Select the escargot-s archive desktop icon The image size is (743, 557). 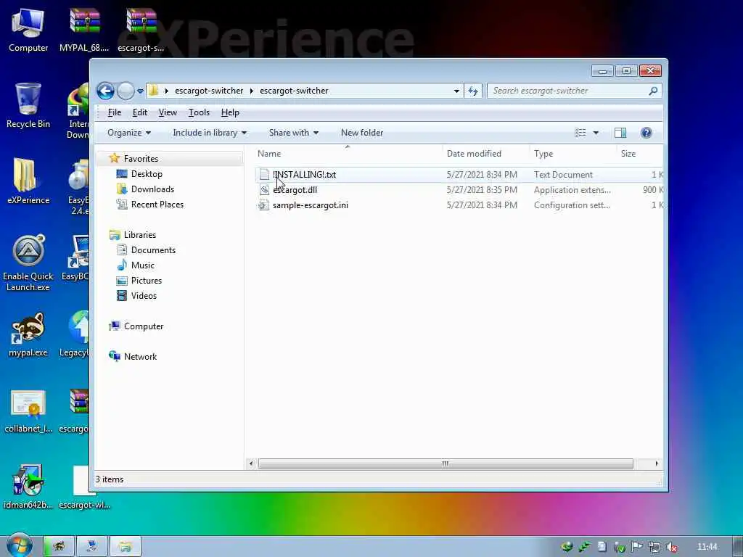coord(141,30)
